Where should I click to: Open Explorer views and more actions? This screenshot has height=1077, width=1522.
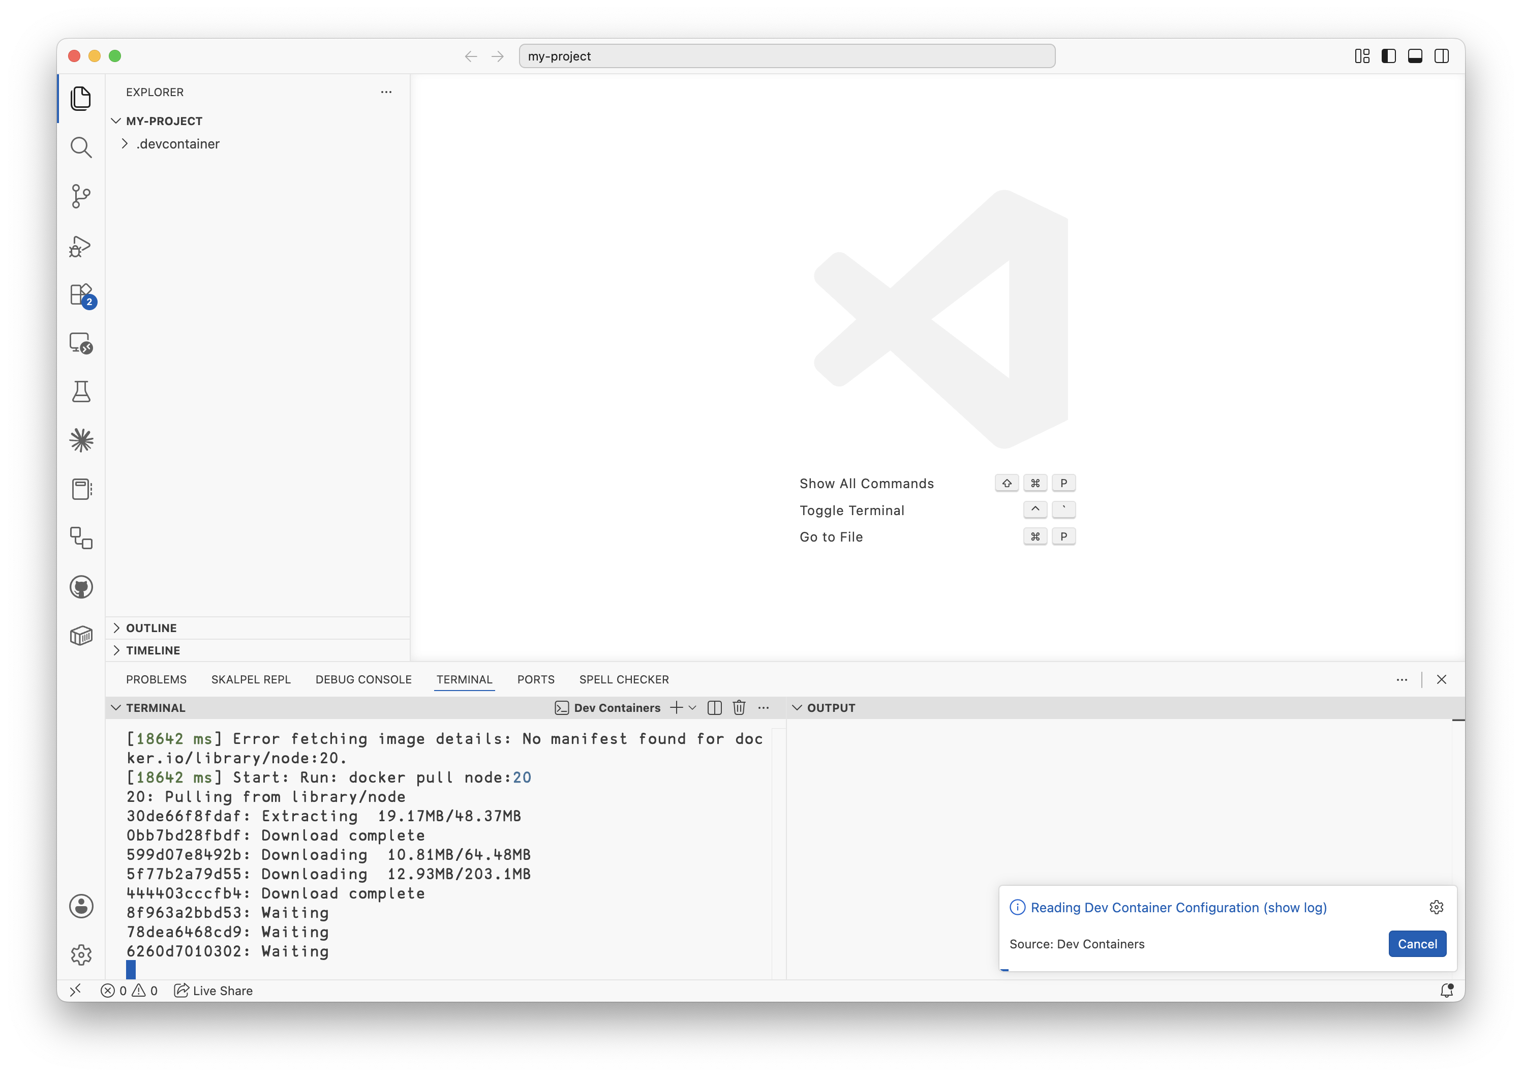pos(386,92)
